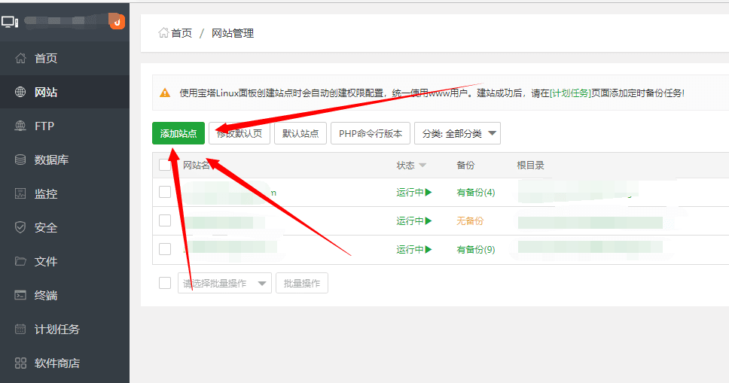Open the FTP sidebar menu
The height and width of the screenshot is (383, 729).
pyautogui.click(x=65, y=126)
